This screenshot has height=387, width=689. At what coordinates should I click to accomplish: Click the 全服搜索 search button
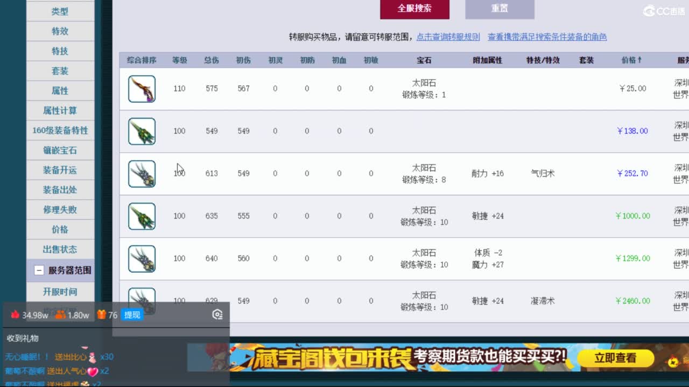click(415, 9)
